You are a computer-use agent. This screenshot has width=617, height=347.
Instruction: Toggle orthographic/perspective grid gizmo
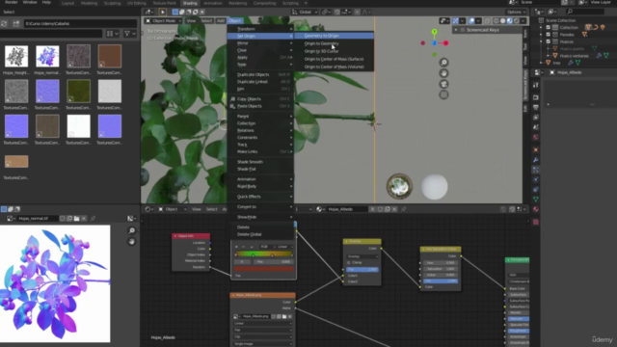click(x=443, y=94)
